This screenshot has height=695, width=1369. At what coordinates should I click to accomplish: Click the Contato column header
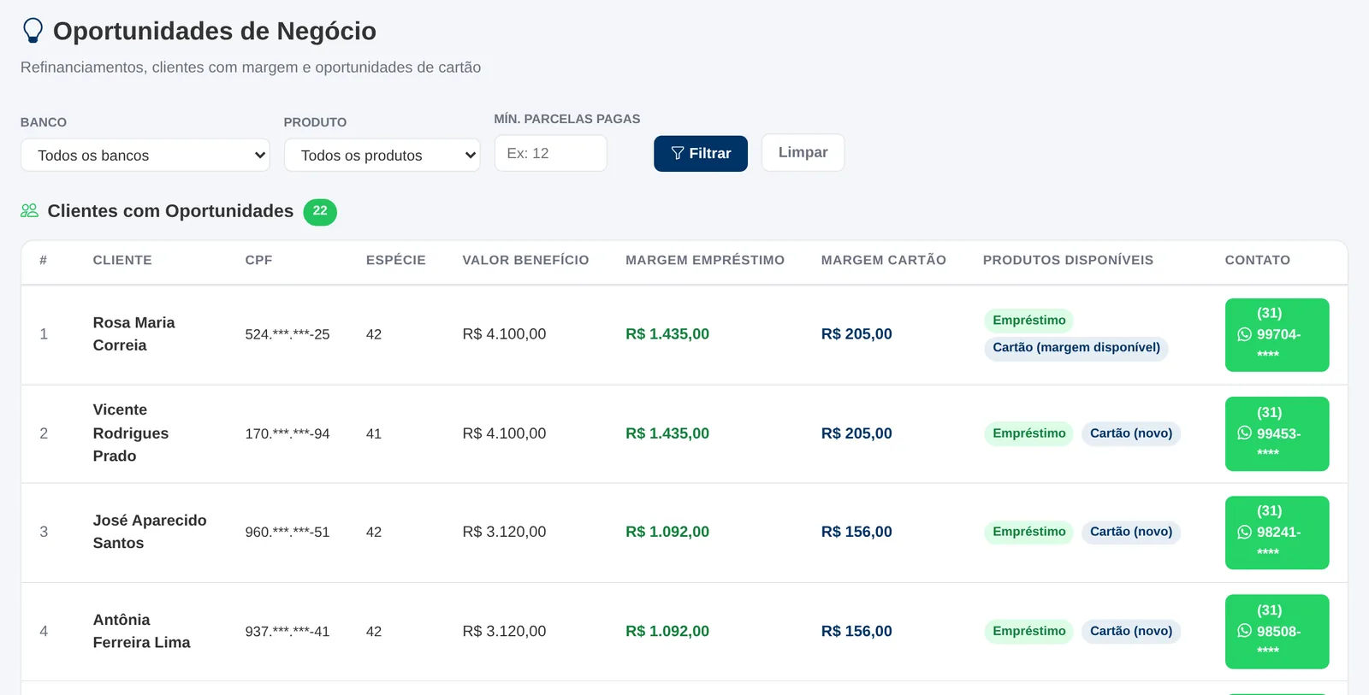tap(1257, 260)
